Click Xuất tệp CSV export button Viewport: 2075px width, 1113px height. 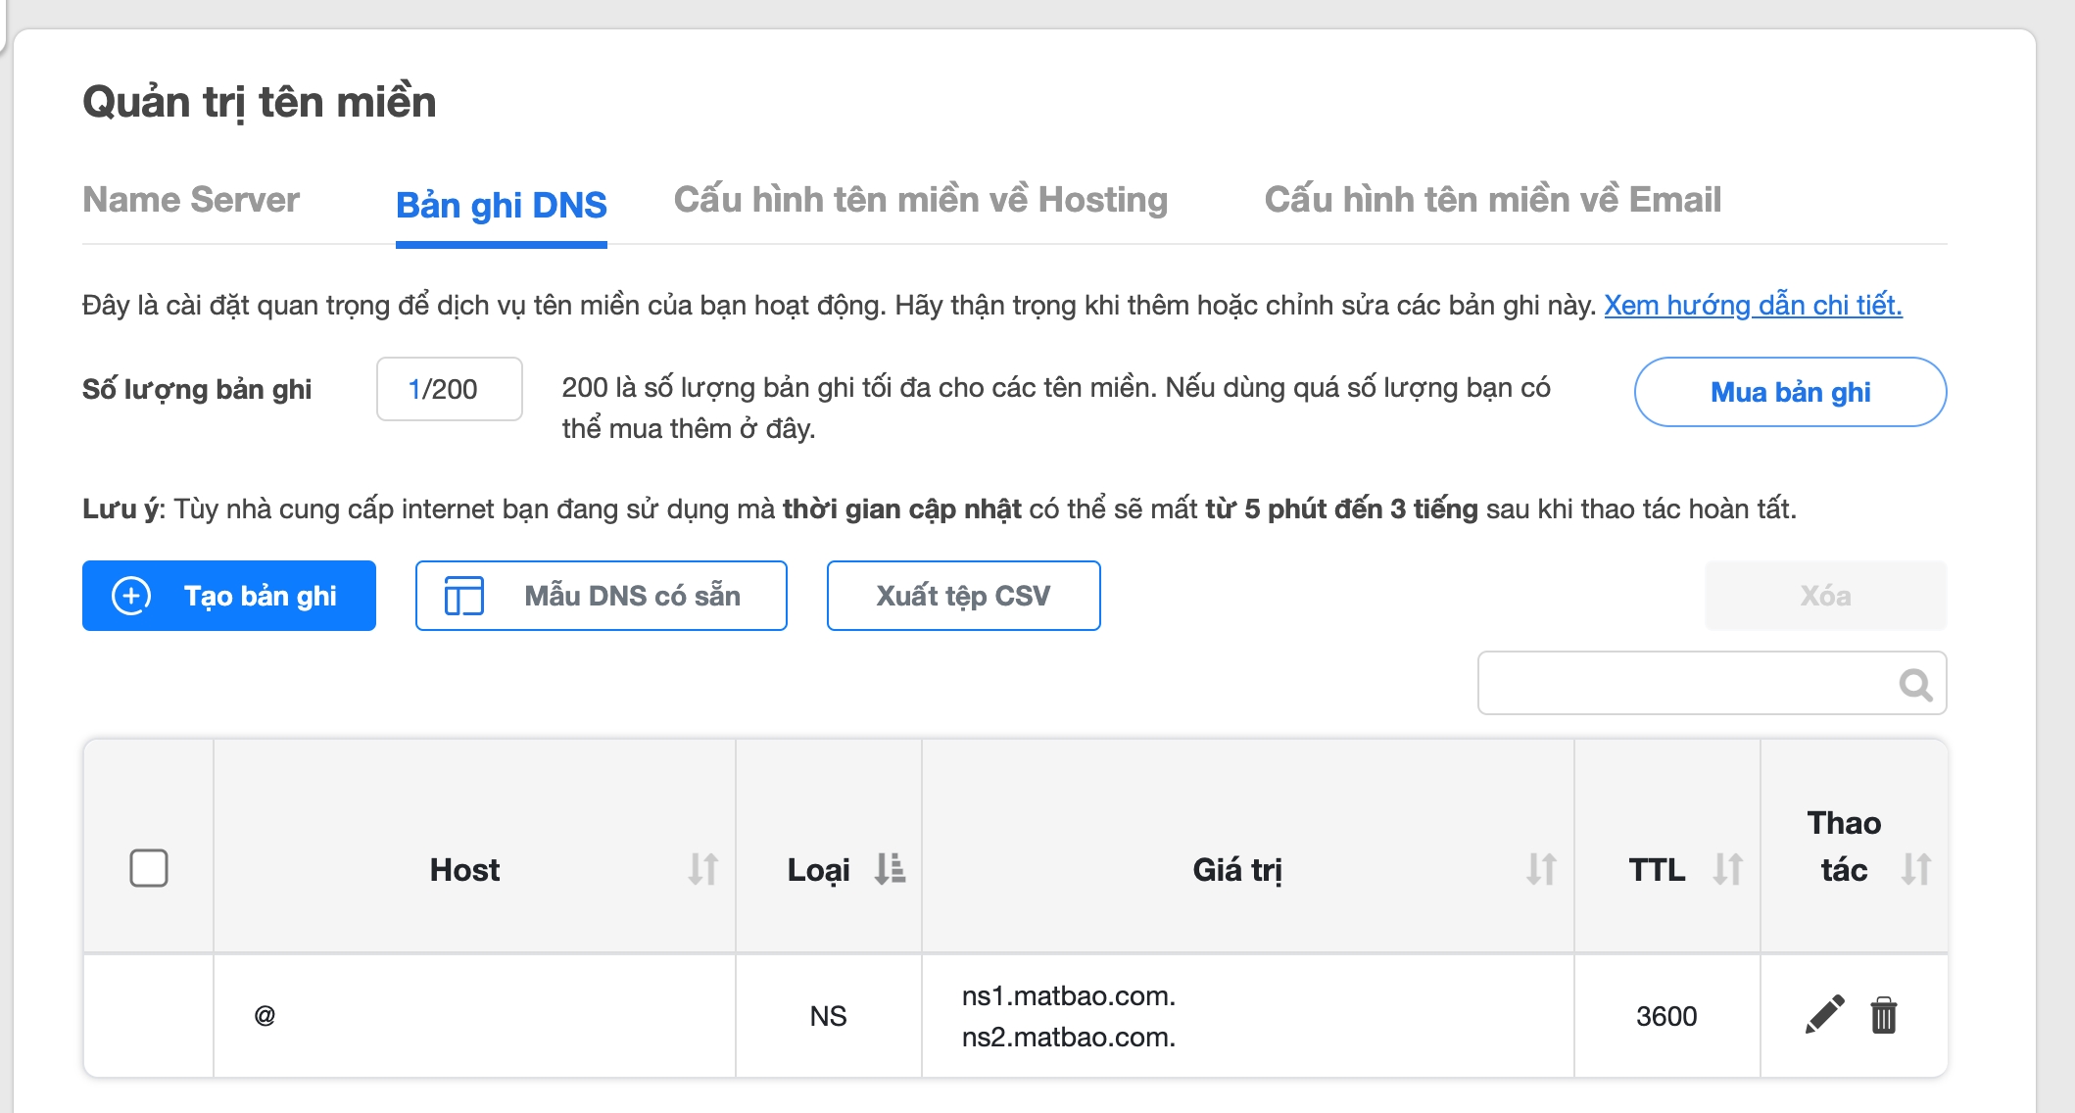coord(963,596)
